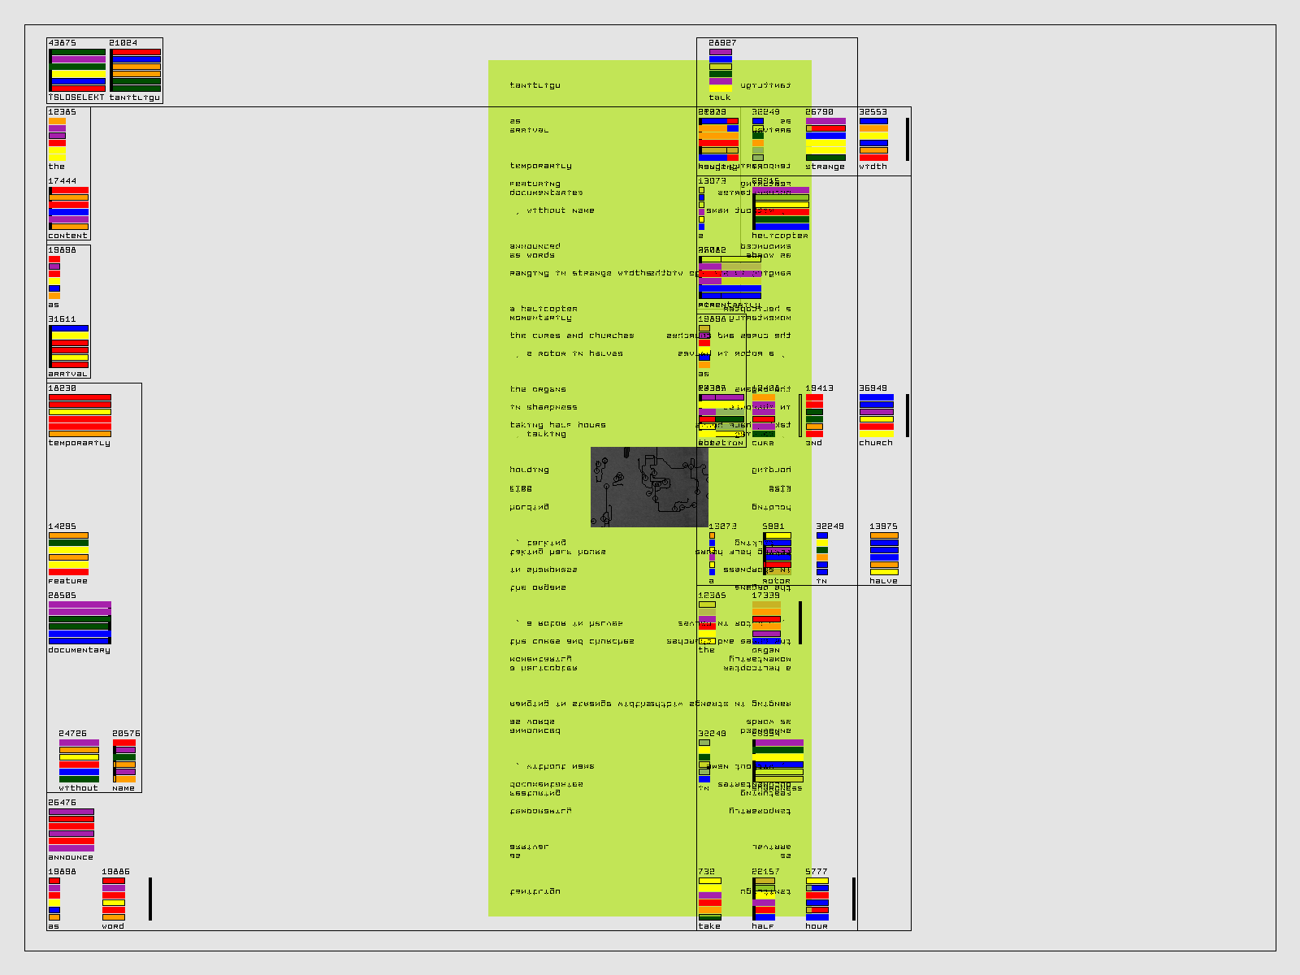Image resolution: width=1300 pixels, height=975 pixels.
Task: Select the 'width' color block 32553
Action: tap(873, 139)
